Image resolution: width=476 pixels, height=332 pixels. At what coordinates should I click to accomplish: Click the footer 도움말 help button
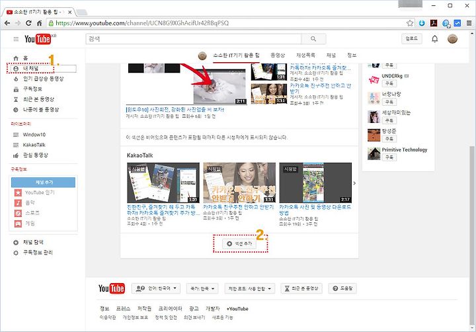[x=342, y=288]
